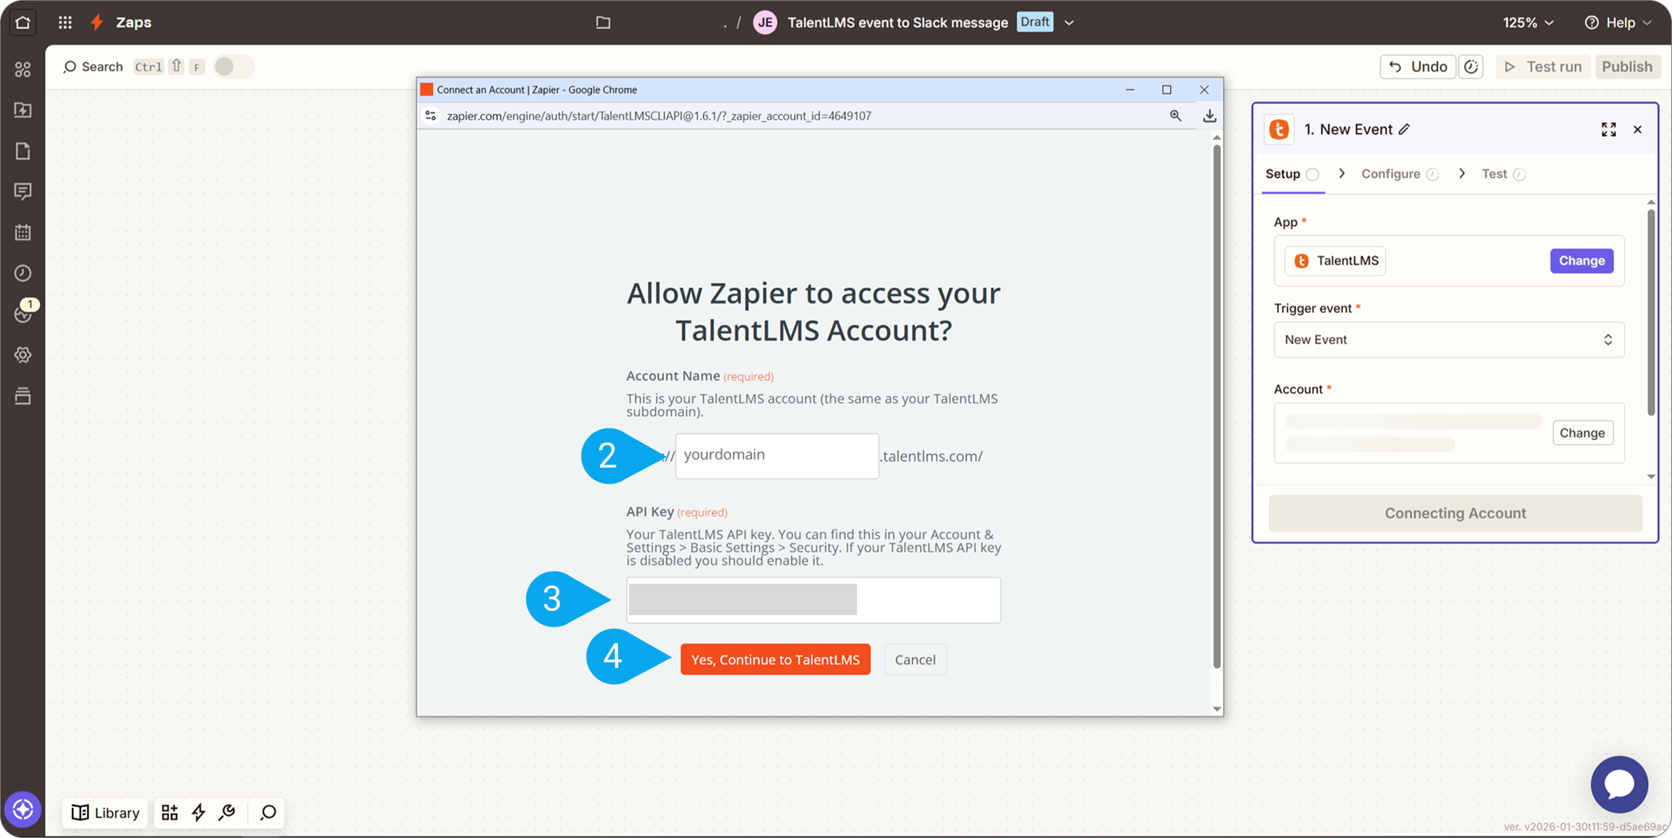Click the yourdomain account name field

776,455
